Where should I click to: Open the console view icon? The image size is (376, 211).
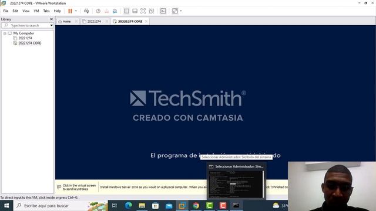pyautogui.click(x=163, y=11)
